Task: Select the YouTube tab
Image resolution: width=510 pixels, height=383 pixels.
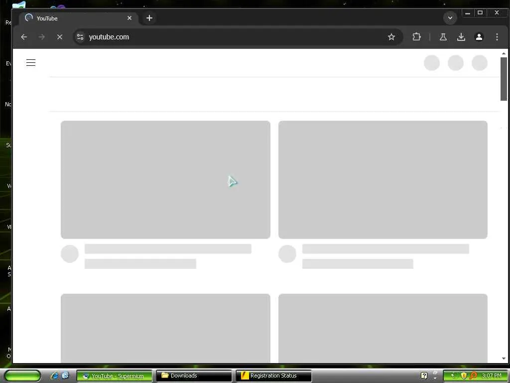Action: (x=78, y=18)
